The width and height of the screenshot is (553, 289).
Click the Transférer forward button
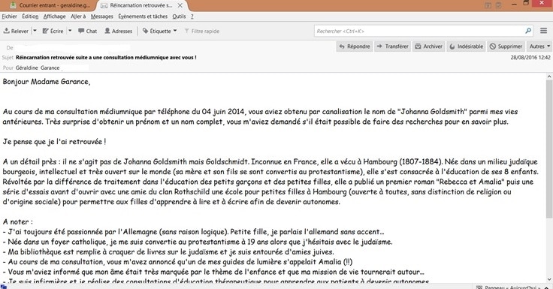(392, 47)
